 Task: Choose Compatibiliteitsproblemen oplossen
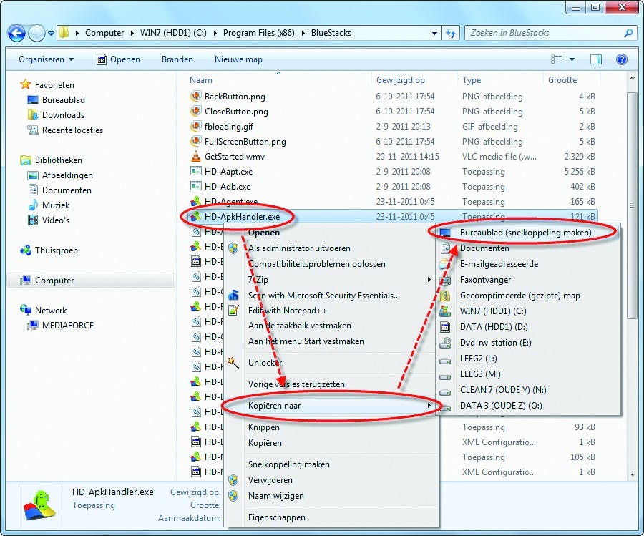pyautogui.click(x=317, y=264)
